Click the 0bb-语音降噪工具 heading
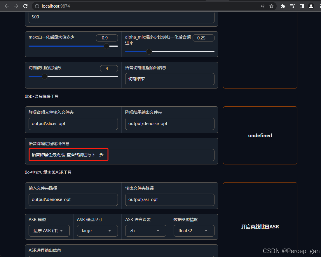 point(42,96)
